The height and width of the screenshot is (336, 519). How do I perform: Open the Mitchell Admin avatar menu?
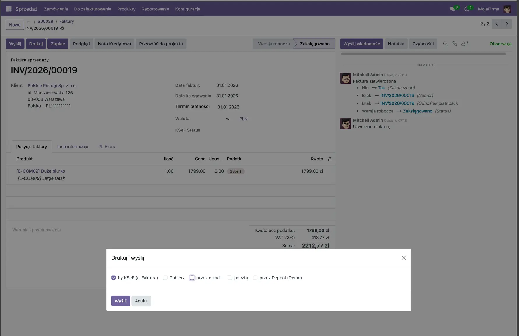508,9
